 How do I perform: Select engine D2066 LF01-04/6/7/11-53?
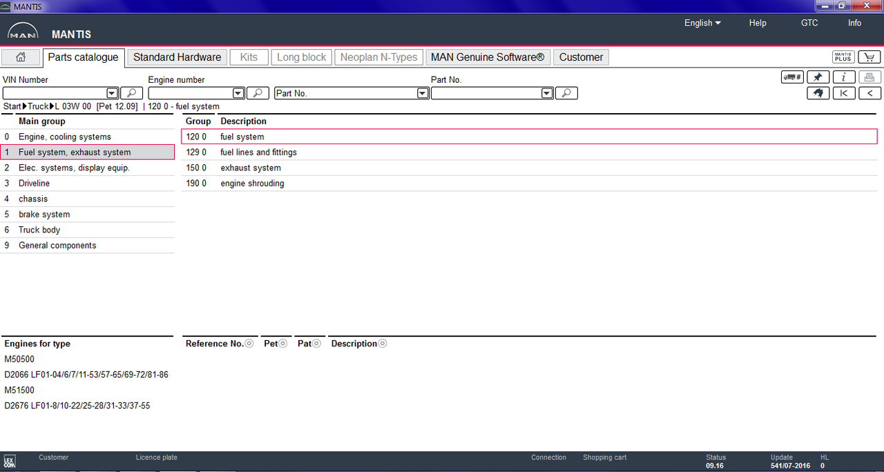tap(86, 375)
